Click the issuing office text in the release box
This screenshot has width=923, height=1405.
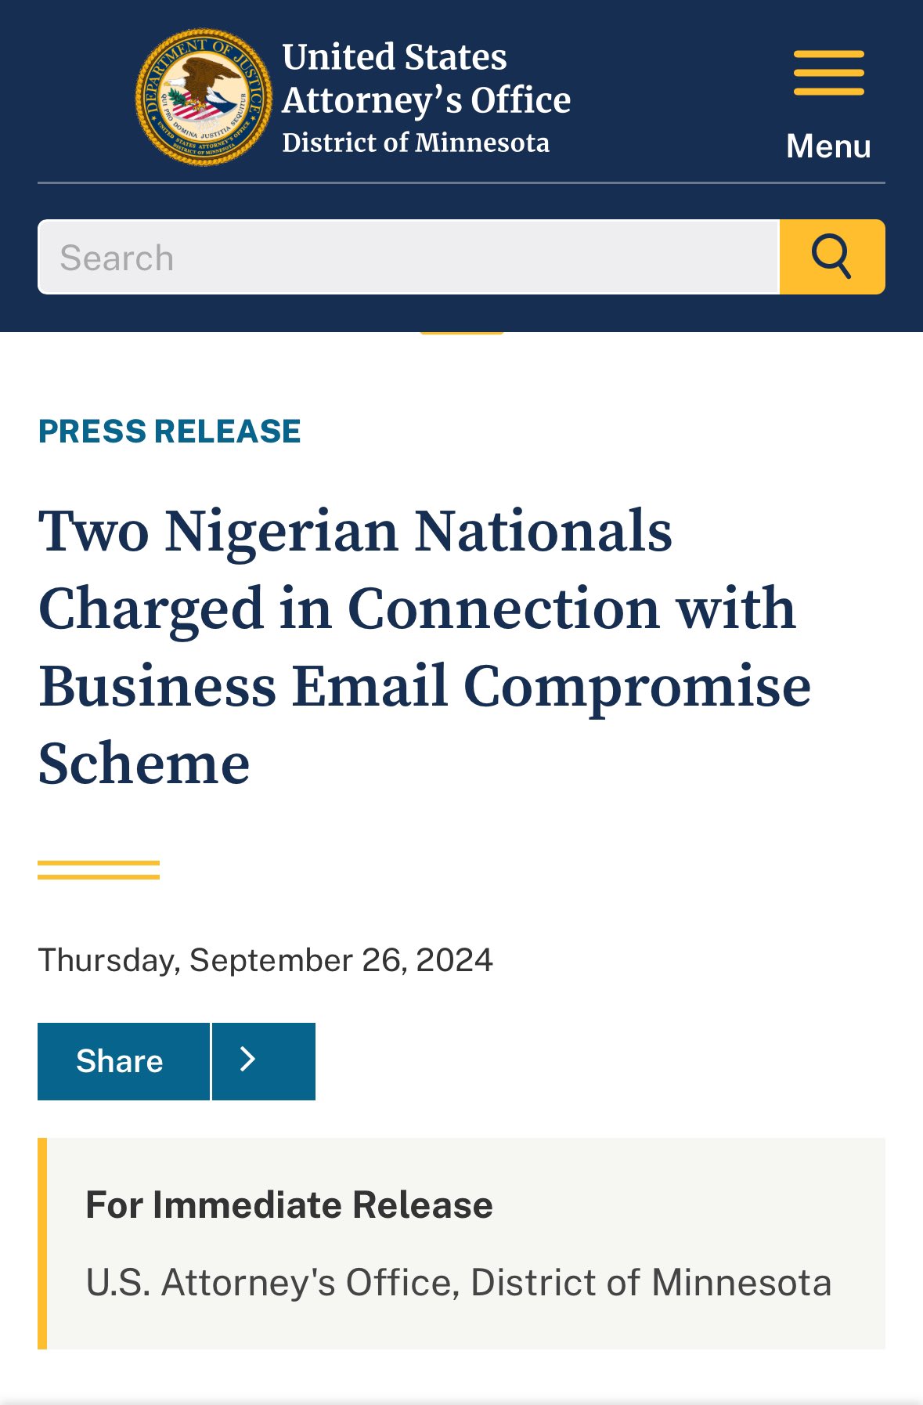pos(458,1282)
